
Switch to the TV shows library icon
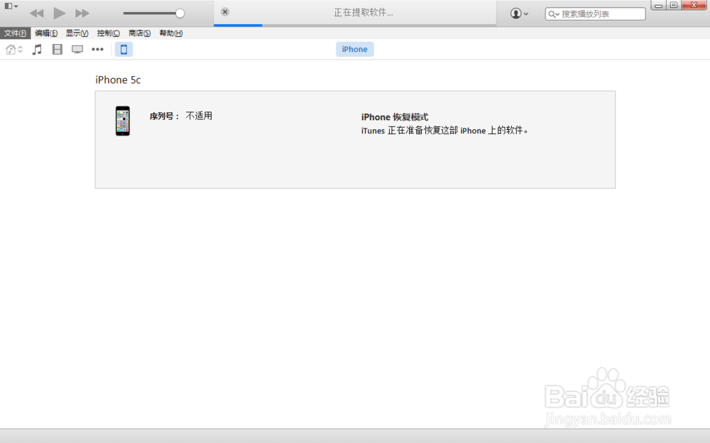[x=77, y=50]
